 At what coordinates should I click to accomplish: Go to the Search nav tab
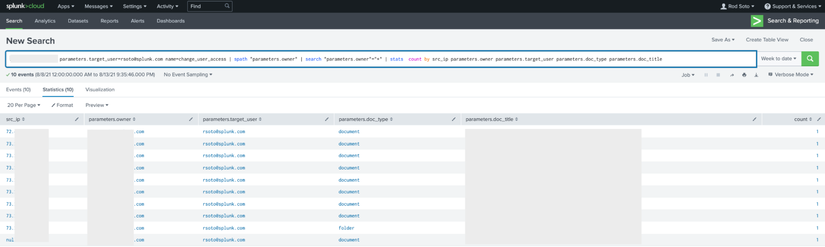pos(14,21)
